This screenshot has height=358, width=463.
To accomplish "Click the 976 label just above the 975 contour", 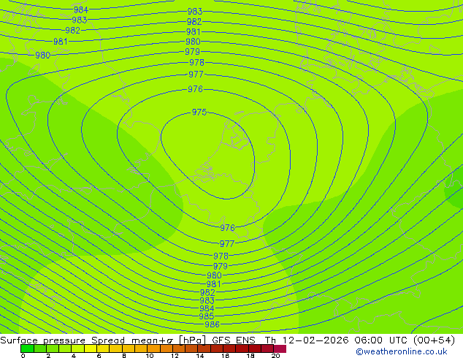I will 195,89.
